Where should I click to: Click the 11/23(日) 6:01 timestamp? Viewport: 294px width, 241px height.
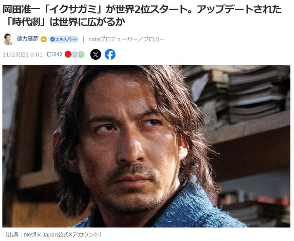pos(23,55)
